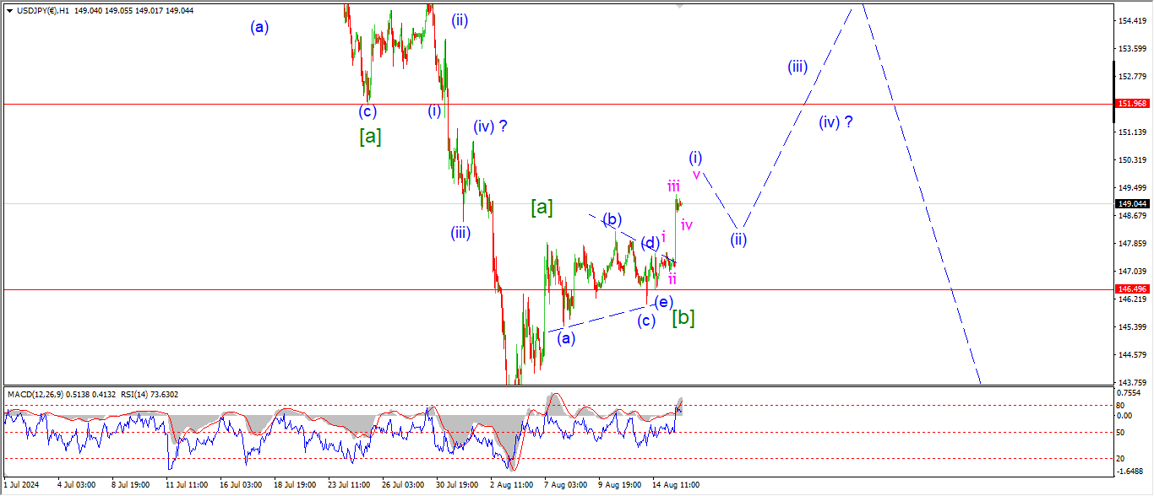Click the current price label 149.044
The width and height of the screenshot is (1154, 496).
point(1132,203)
